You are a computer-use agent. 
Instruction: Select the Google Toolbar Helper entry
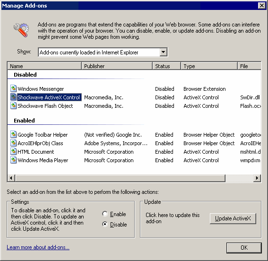click(x=43, y=135)
